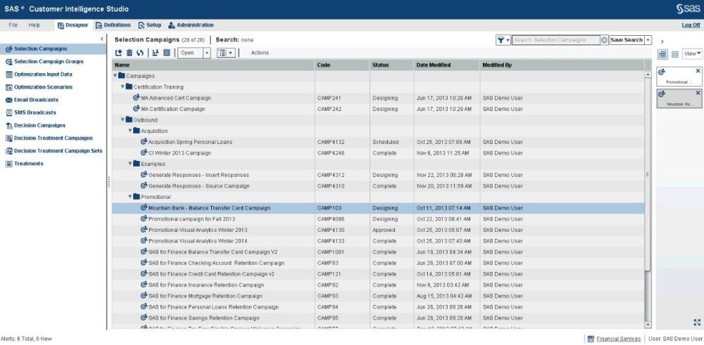704x345 pixels.
Task: Clear the search field with the X icon
Action: click(604, 40)
